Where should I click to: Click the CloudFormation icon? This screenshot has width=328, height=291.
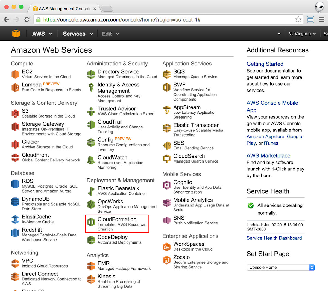click(x=91, y=222)
